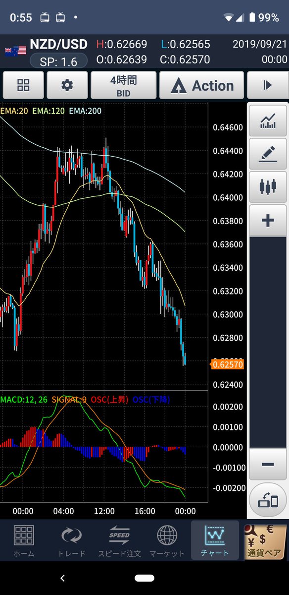Tap the EMA:20 indicator label

click(14, 111)
